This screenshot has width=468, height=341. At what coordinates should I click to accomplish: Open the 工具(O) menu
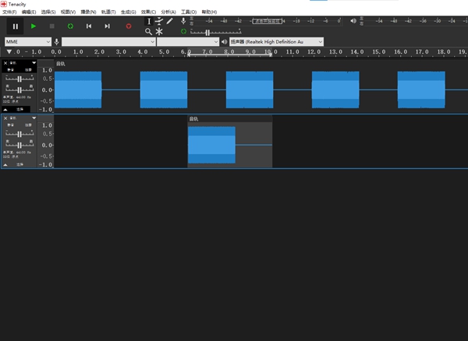click(189, 12)
